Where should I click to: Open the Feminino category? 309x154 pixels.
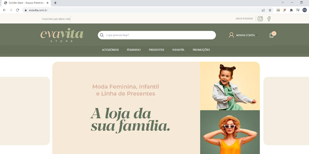(134, 50)
